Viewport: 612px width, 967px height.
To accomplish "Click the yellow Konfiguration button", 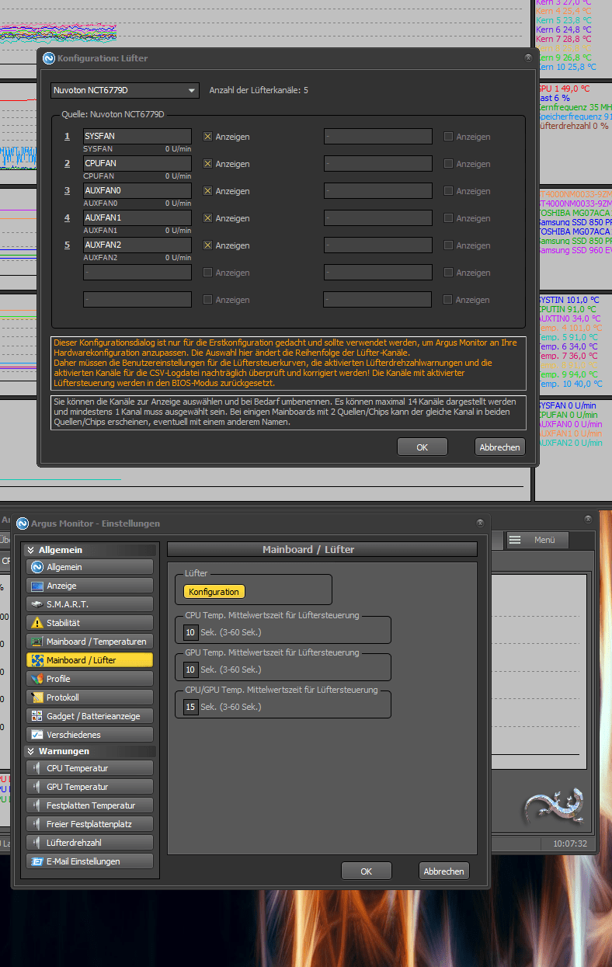I will coord(214,592).
